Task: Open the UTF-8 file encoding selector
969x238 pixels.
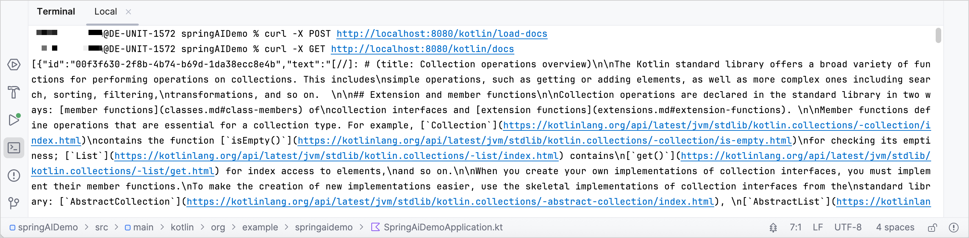Action: (848, 228)
